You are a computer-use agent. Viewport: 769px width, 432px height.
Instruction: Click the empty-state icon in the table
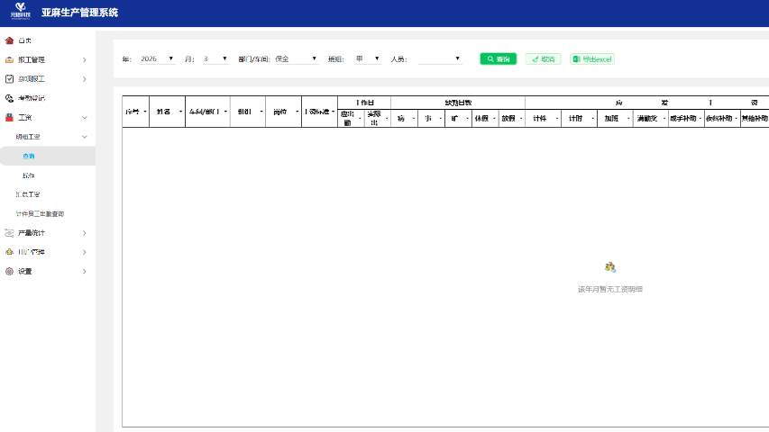(610, 267)
